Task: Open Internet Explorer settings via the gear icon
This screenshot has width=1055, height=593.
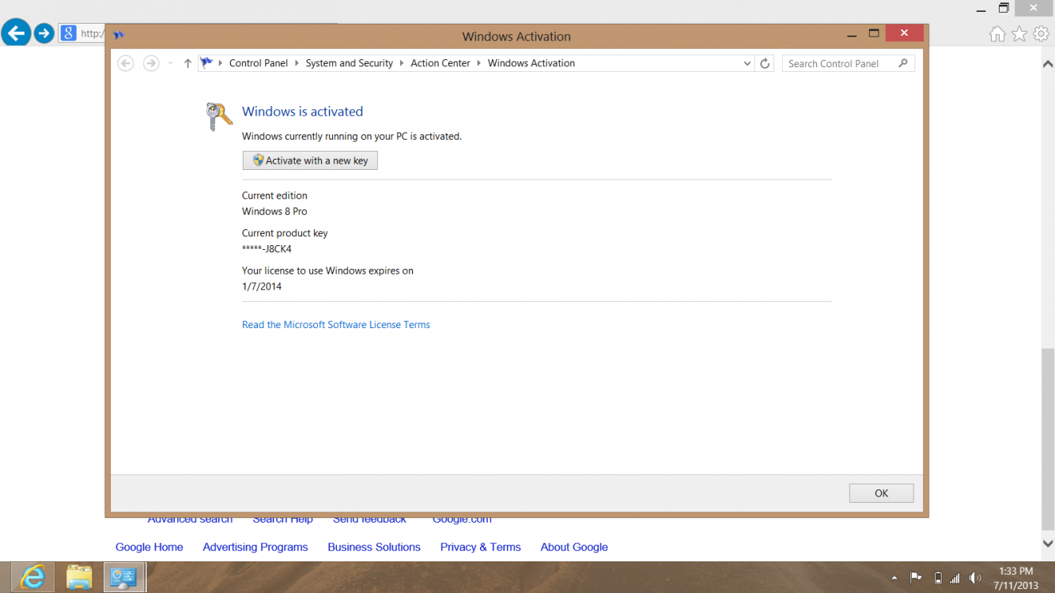Action: [x=1041, y=33]
